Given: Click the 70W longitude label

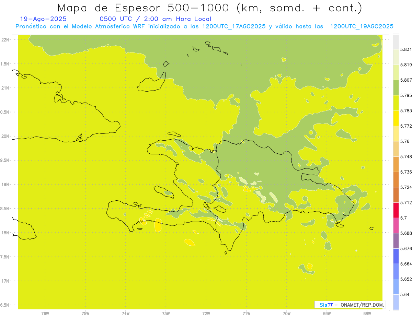Looking at the screenshot, I should click(x=287, y=314).
